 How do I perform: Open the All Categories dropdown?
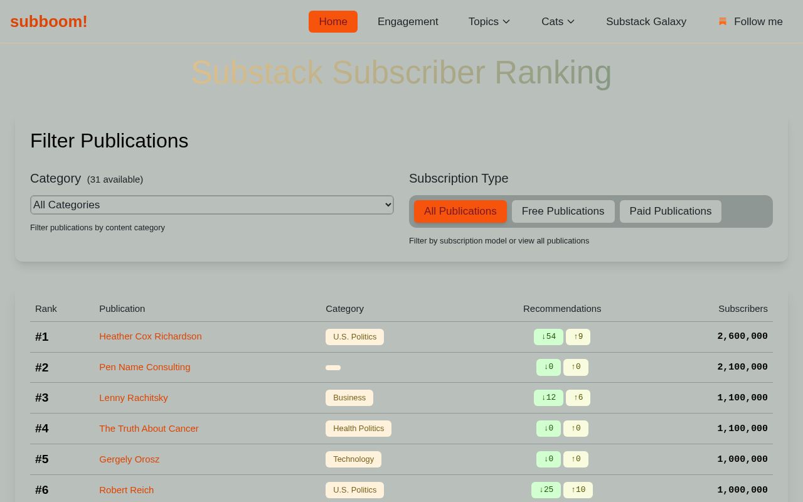point(212,205)
